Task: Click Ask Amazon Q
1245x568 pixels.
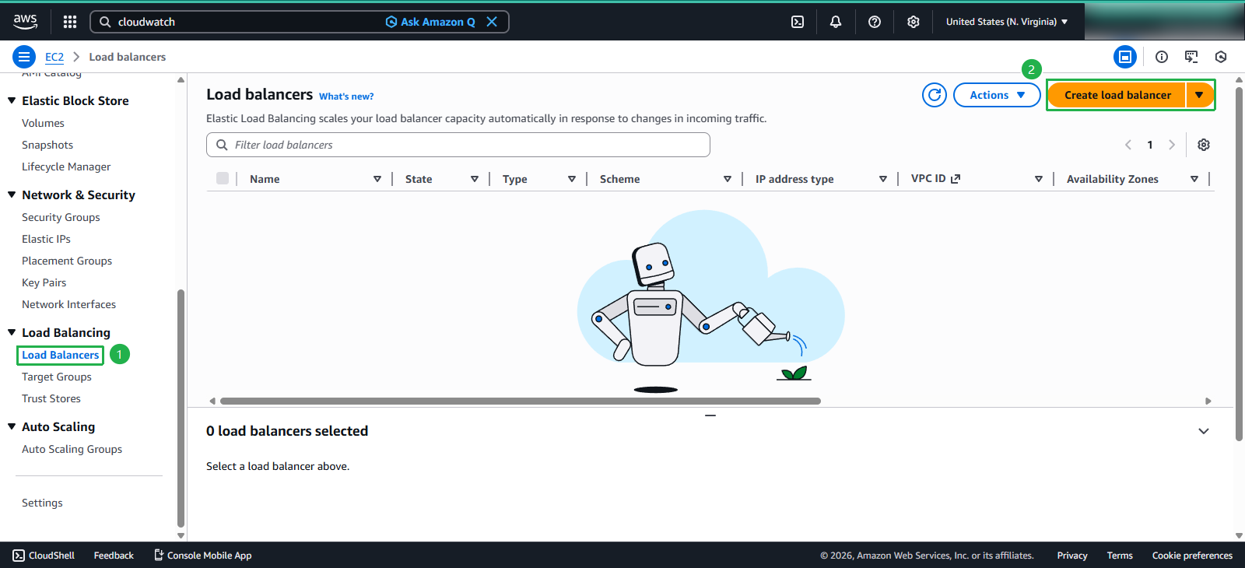Action: (430, 22)
